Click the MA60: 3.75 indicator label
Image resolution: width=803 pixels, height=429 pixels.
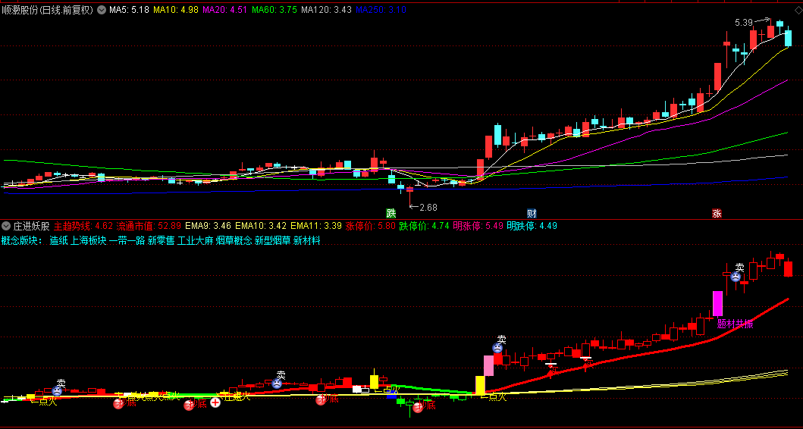click(x=274, y=10)
